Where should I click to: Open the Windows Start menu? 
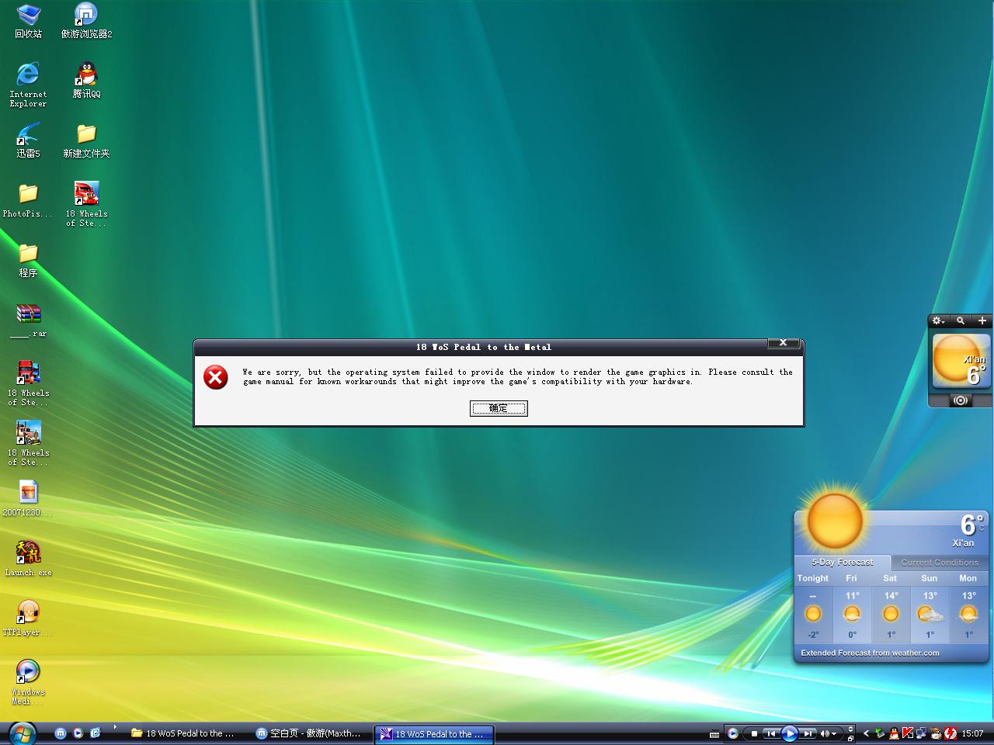[x=22, y=733]
